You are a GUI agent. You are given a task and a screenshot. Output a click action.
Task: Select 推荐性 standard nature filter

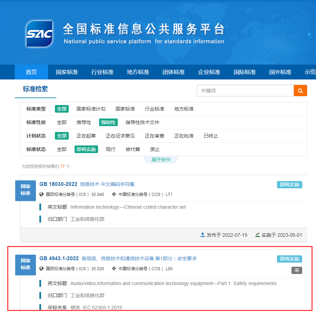(84, 122)
